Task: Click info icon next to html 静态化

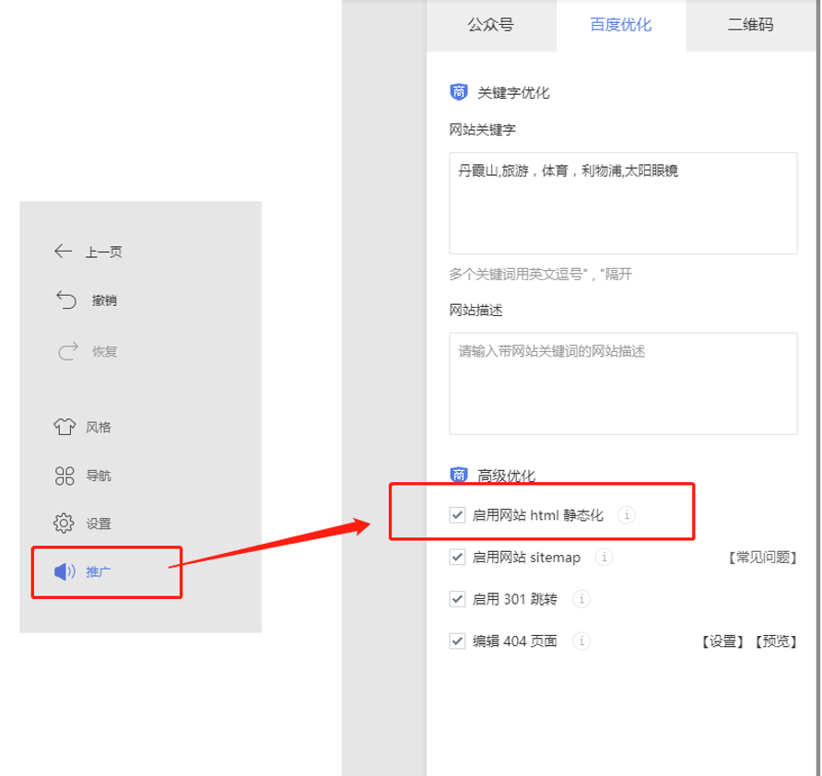Action: tap(626, 515)
